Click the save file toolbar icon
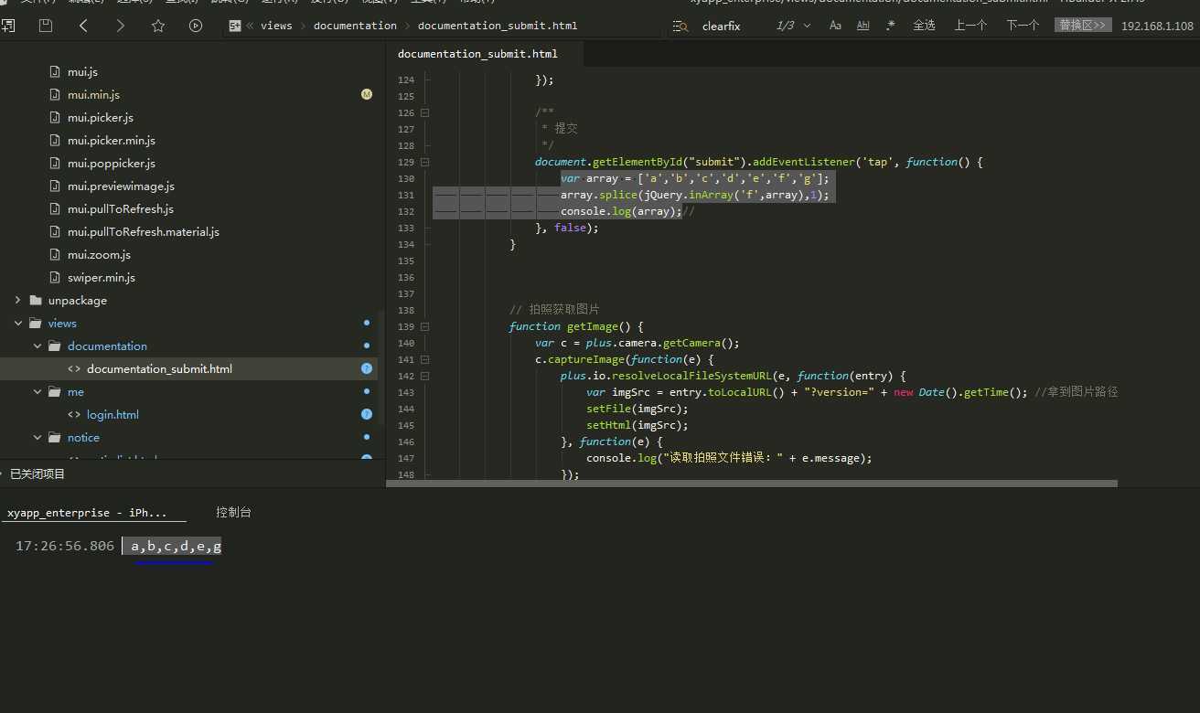Image resolution: width=1200 pixels, height=713 pixels. [x=45, y=26]
